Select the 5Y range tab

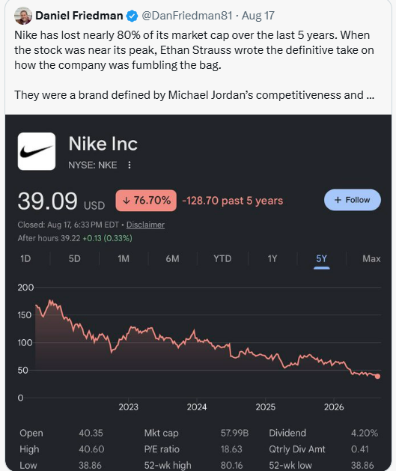tap(322, 259)
